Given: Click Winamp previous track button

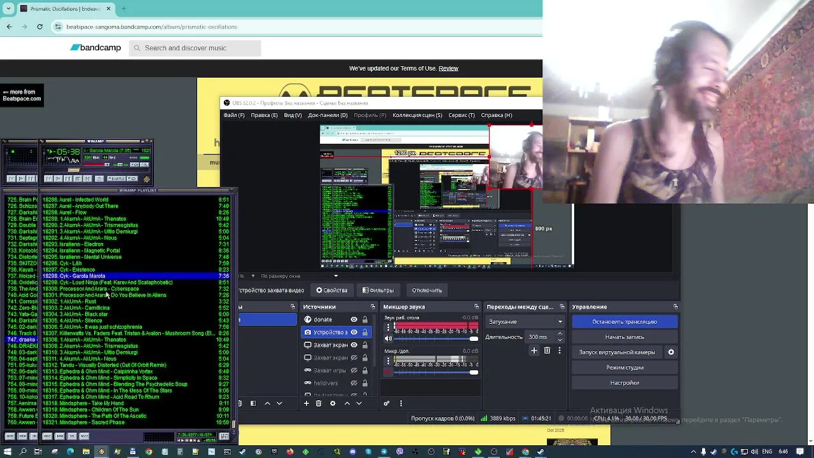Looking at the screenshot, I should click(x=48, y=179).
